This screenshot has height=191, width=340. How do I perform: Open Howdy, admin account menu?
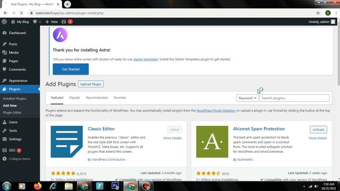coord(322,22)
